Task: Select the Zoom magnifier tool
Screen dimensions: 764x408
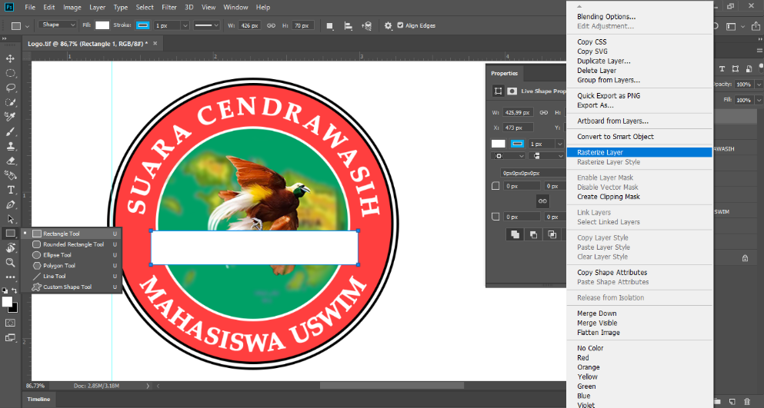Action: point(10,263)
